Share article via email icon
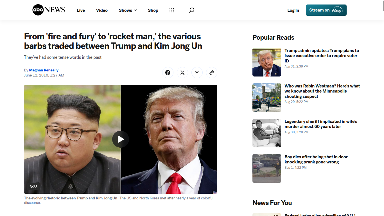Screen dimensions: 384x216 (197, 73)
